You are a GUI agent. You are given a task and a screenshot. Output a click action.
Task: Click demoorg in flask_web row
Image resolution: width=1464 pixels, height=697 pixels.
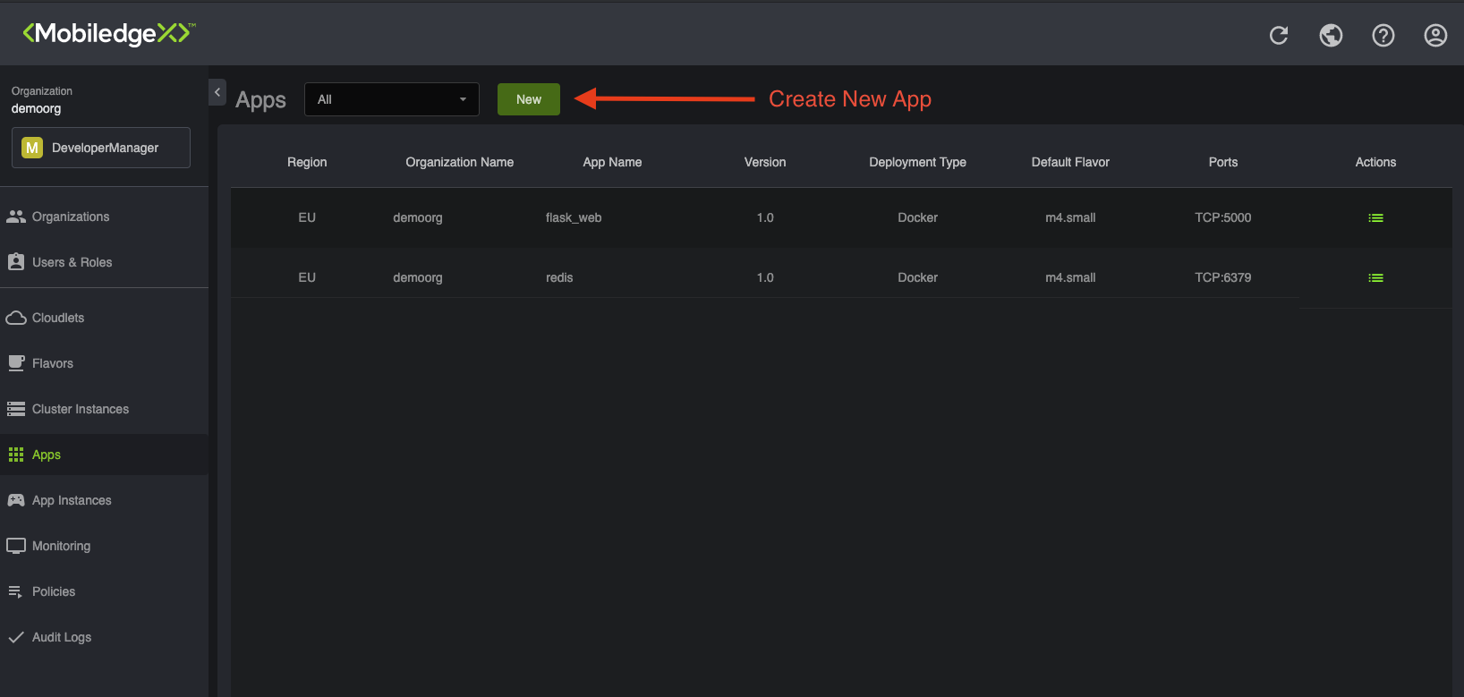coord(418,217)
